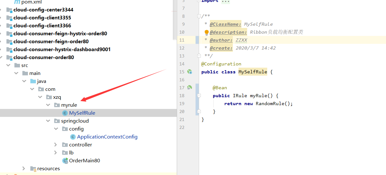This screenshot has width=386, height=175.
Task: Click the @Bean gutter icon on line 17
Action: pos(189,87)
